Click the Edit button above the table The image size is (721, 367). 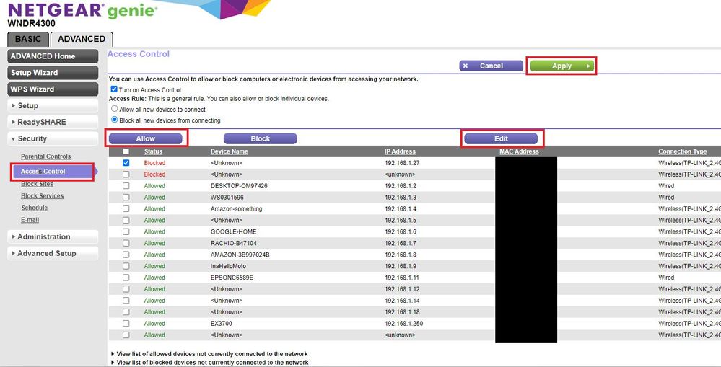[501, 138]
